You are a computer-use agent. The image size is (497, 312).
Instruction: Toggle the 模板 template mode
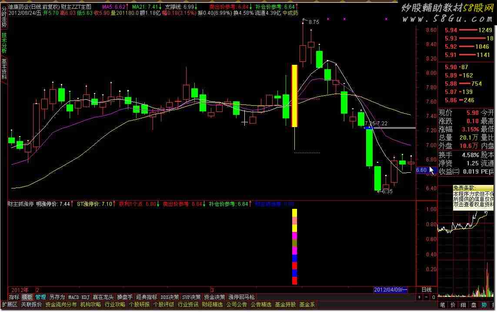tap(27, 297)
